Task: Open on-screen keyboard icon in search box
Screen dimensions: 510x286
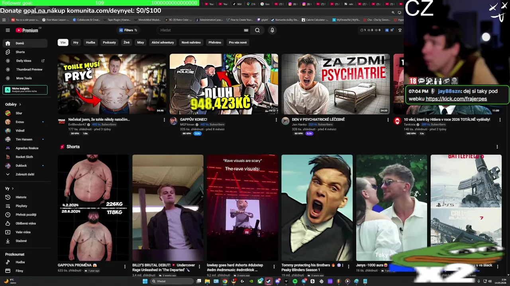Action: (x=246, y=30)
